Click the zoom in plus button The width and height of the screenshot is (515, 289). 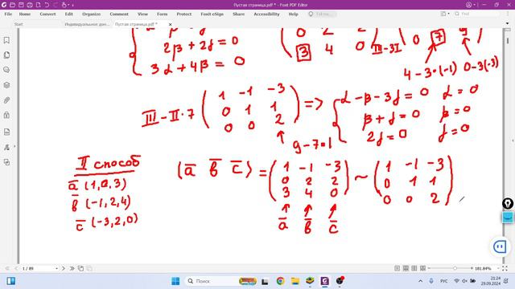472,268
